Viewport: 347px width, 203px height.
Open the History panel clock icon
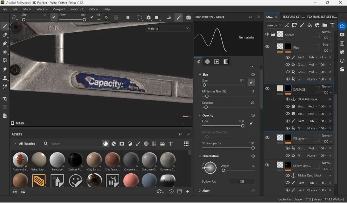coord(342,61)
